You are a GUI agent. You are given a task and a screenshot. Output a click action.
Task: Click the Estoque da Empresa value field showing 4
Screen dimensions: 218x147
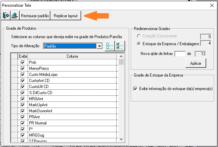tap(205, 43)
